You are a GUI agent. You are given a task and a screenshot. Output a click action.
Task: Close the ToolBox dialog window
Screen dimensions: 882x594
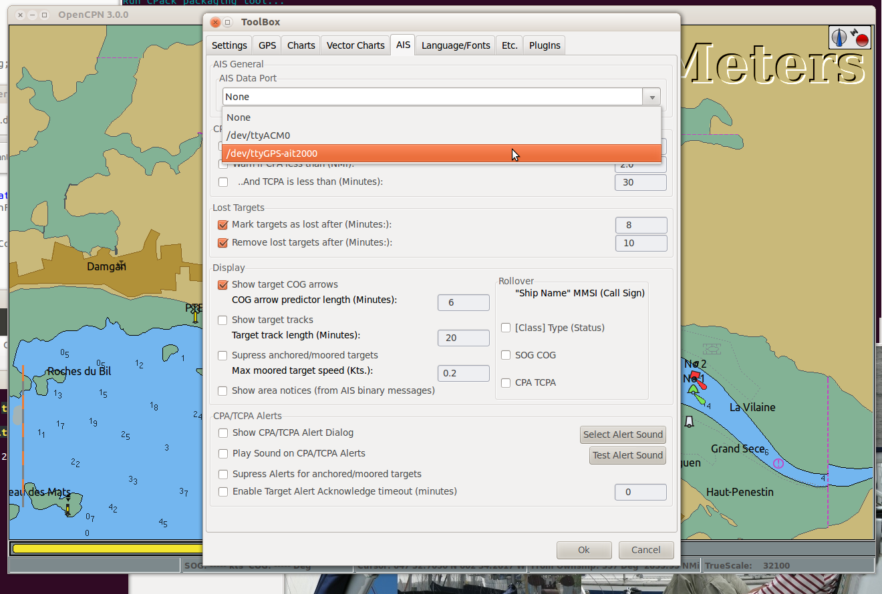click(x=215, y=22)
